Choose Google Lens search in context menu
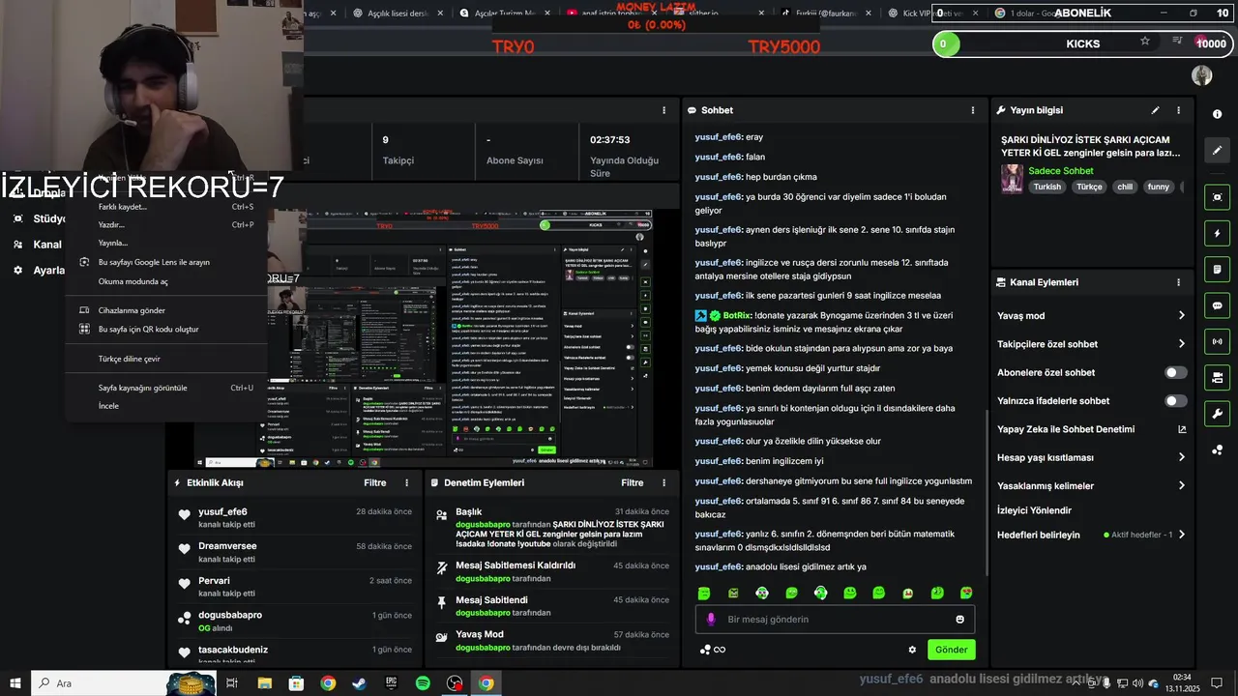The image size is (1238, 696). click(x=166, y=262)
